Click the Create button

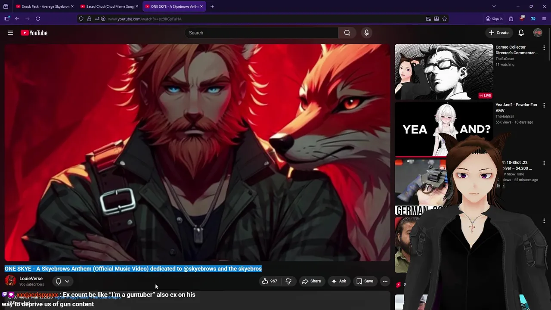pos(498,33)
